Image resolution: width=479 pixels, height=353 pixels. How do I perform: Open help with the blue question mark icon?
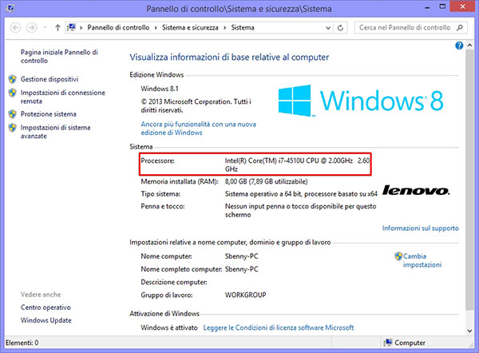click(459, 46)
